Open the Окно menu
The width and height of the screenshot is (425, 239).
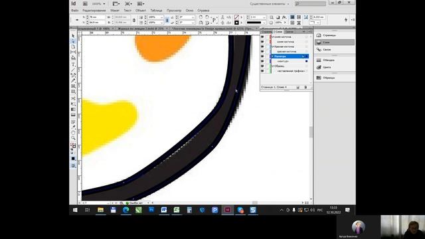189,11
